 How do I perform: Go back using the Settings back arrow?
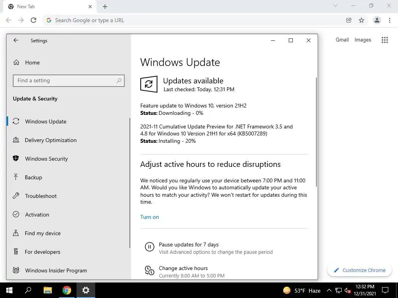click(x=16, y=40)
